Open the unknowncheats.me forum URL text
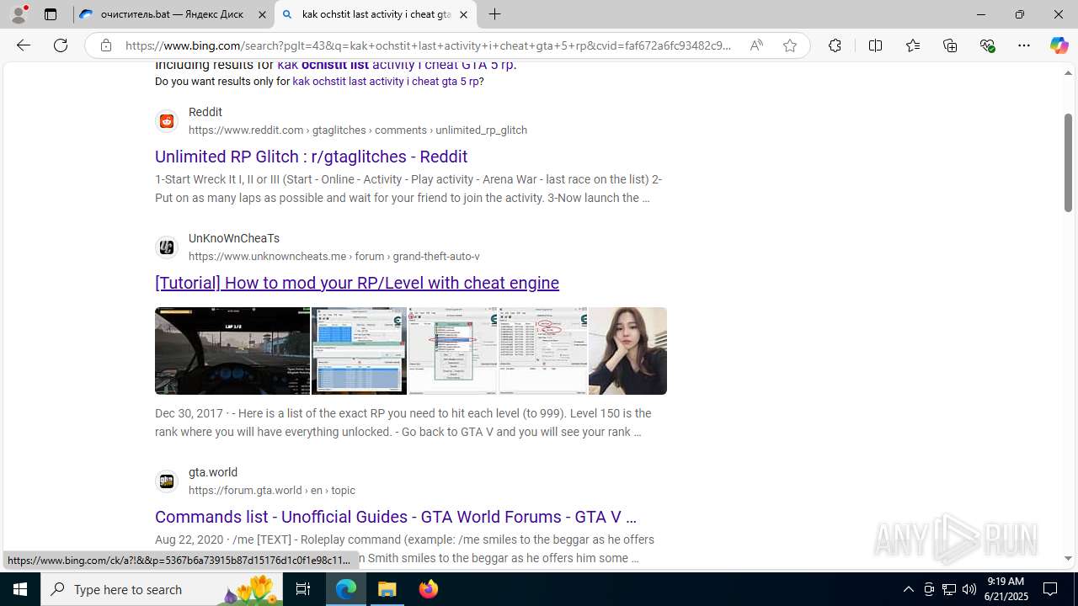Image resolution: width=1078 pixels, height=606 pixels. [334, 257]
